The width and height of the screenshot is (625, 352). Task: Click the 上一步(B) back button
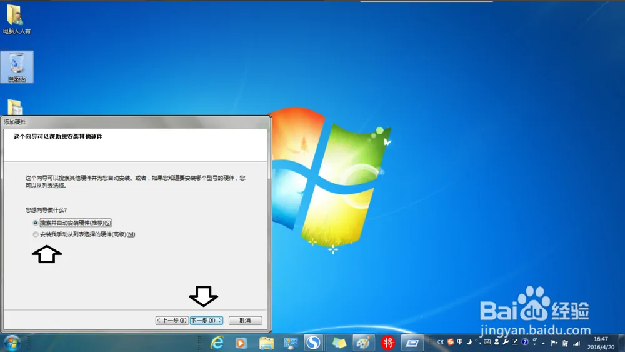coord(172,321)
